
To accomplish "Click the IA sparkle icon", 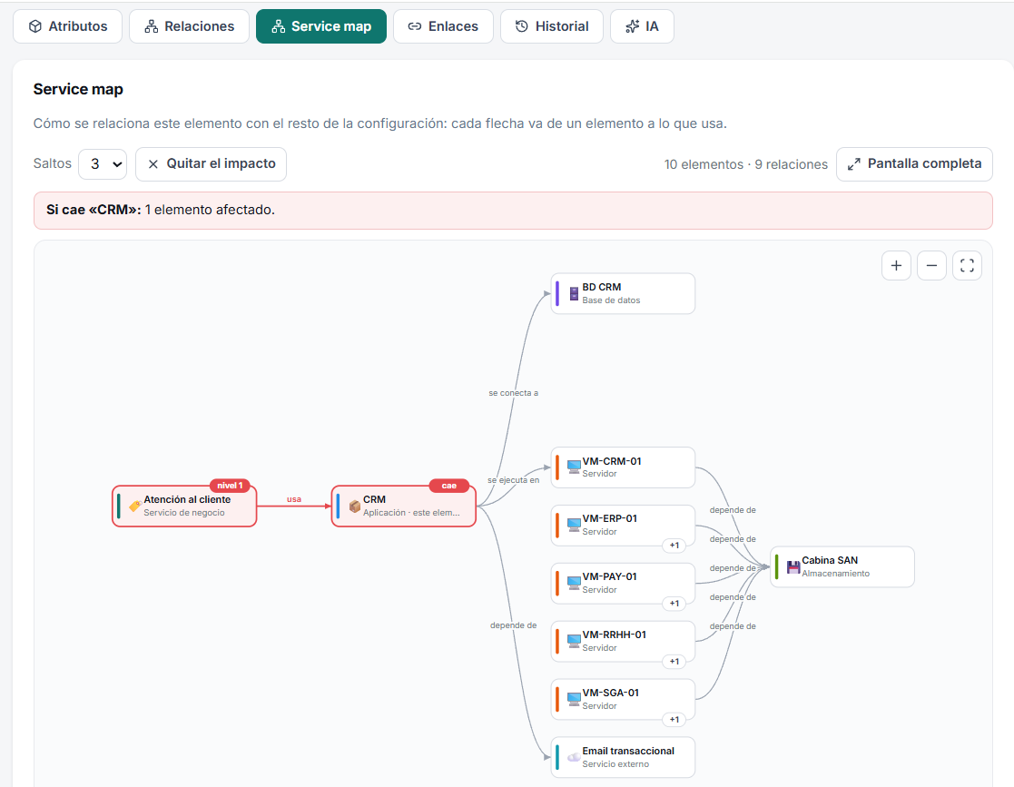I will click(633, 26).
